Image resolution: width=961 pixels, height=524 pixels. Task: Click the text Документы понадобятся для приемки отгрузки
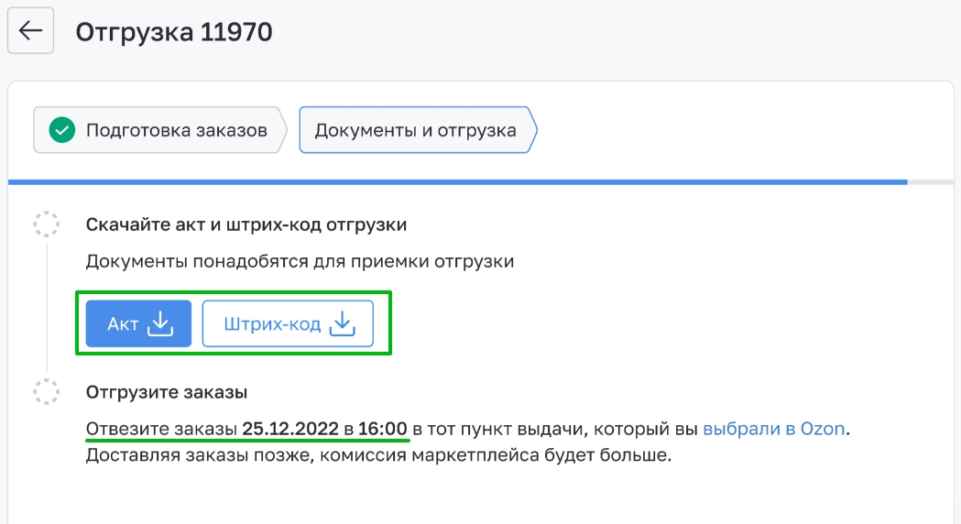click(300, 262)
